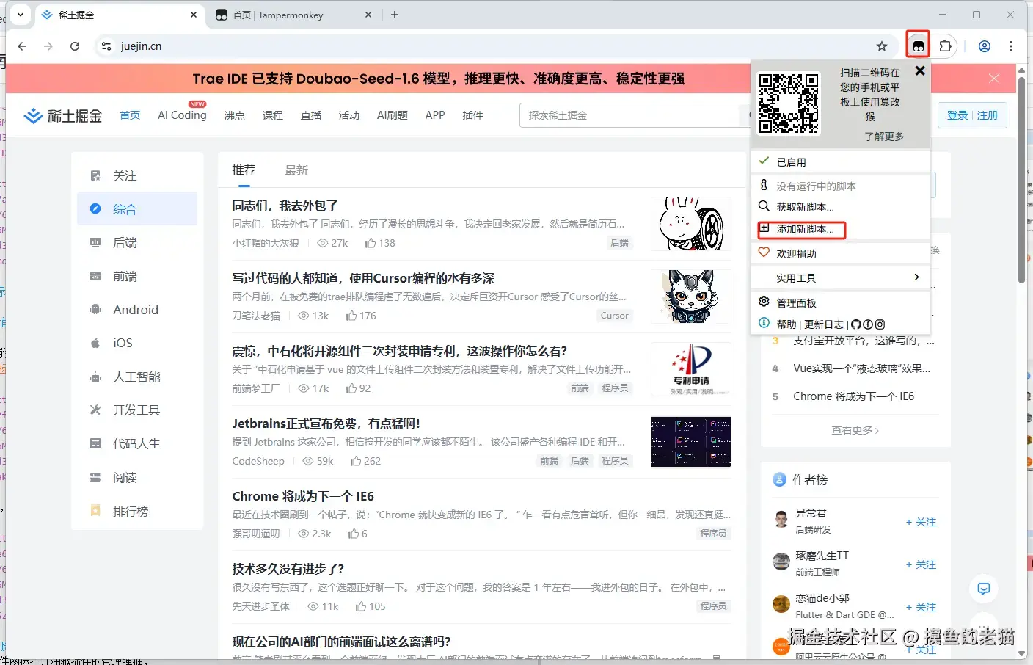Viewport: 1033px width, 665px height.
Task: Open hot list item Vue实现一个"液态玻璃"效果
Action: pos(861,368)
